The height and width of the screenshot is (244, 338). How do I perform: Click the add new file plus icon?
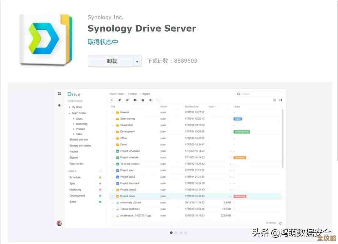click(112, 100)
